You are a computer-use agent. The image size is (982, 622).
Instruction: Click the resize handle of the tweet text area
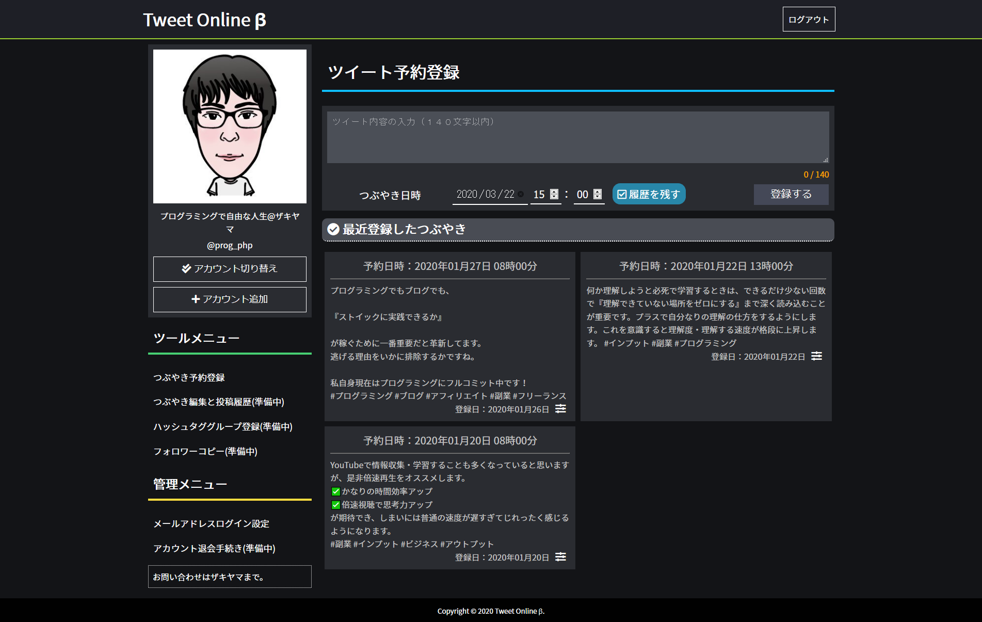[826, 160]
